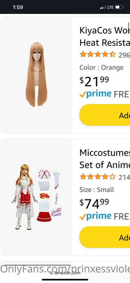The image size is (130, 283).
Task: View star ratings for KiyaCos wig
Action: click(98, 54)
